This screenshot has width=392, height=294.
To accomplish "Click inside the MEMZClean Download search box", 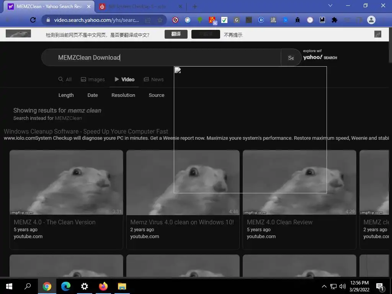I will click(x=161, y=57).
